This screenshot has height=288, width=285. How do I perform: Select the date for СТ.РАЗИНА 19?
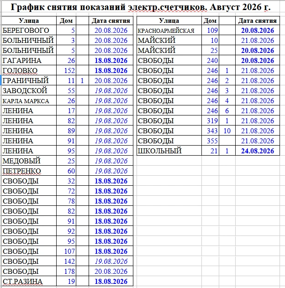pos(111,281)
